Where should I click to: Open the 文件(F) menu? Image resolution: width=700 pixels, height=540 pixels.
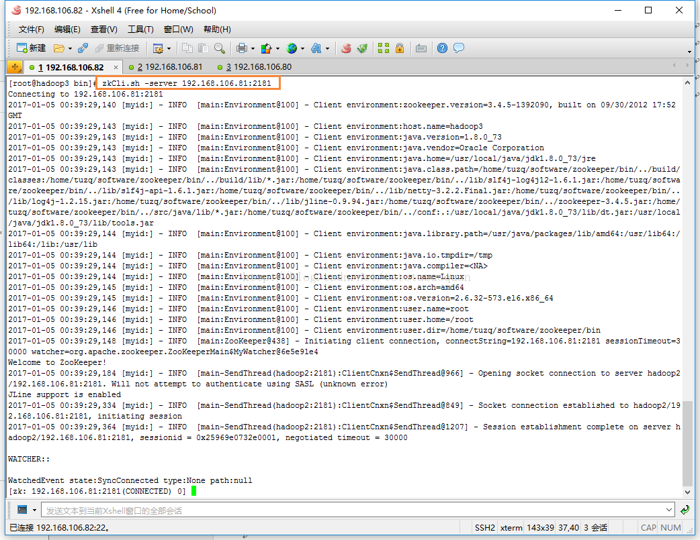32,30
